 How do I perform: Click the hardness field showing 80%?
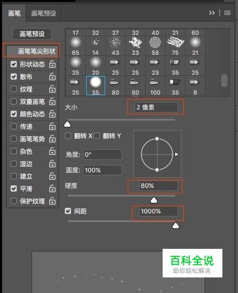[x=158, y=185]
